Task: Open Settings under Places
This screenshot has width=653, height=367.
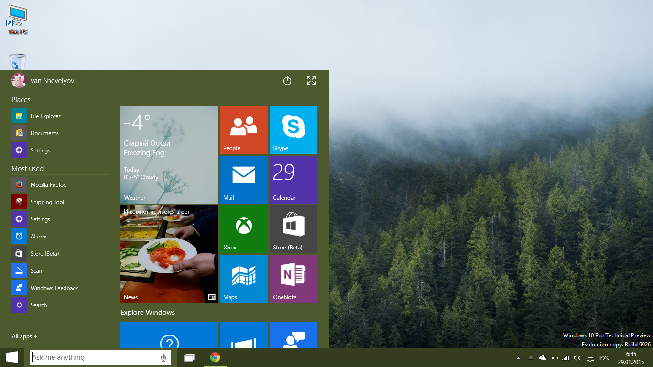Action: point(60,150)
